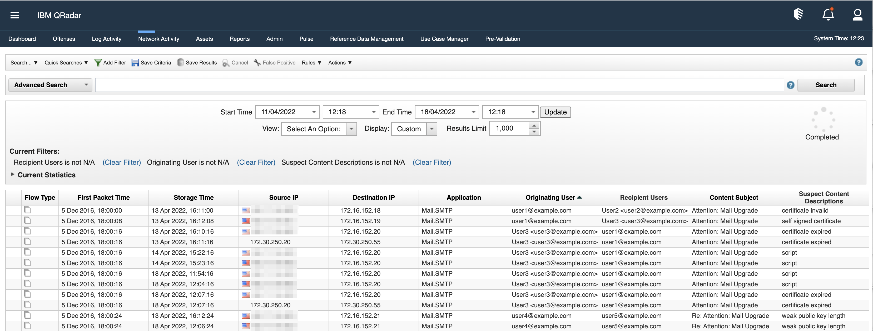
Task: Clear the Recipient Users filter
Action: 122,162
